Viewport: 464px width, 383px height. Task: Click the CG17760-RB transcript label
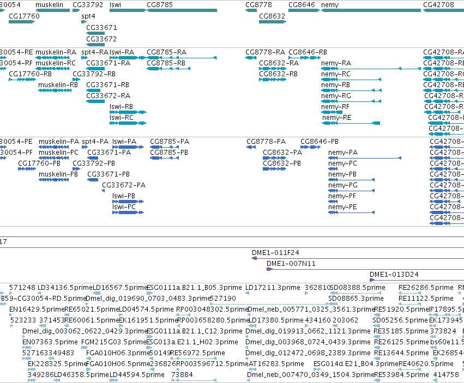tap(30, 74)
